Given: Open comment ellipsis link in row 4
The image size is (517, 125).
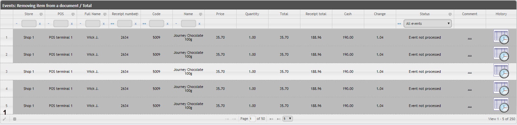Looking at the screenshot, I should pos(470,89).
